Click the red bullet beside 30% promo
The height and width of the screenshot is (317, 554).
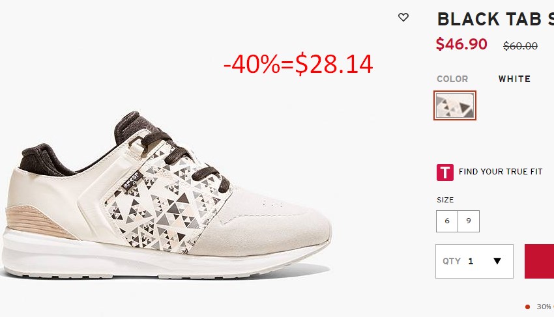(x=527, y=307)
